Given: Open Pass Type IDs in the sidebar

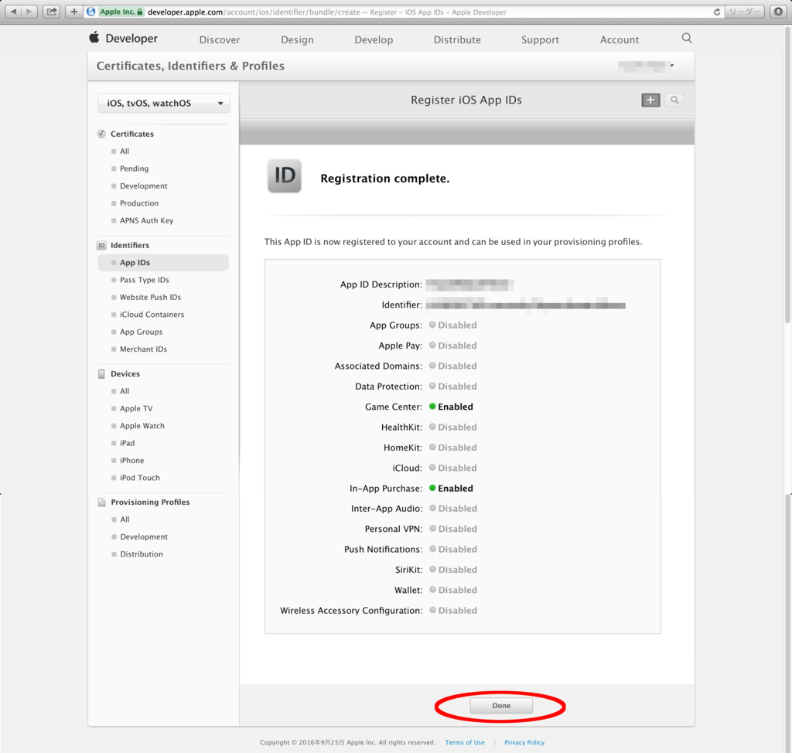Looking at the screenshot, I should point(145,280).
